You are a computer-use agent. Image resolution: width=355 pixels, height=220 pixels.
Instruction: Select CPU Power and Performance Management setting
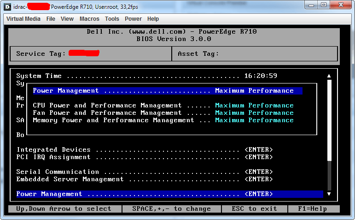pos(163,106)
